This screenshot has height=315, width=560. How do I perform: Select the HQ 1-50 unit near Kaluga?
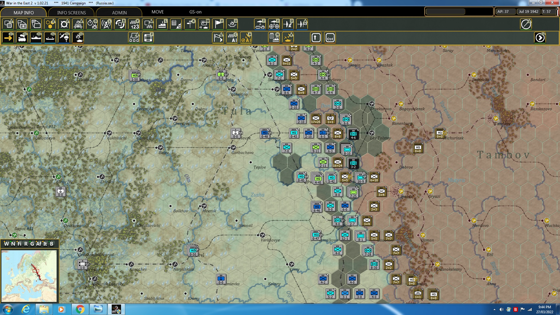coord(134,76)
